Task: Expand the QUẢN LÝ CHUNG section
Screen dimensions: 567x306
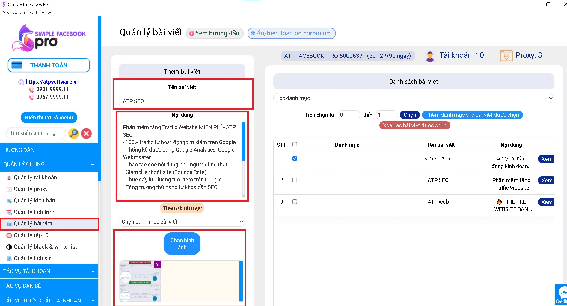Action: pos(93,164)
